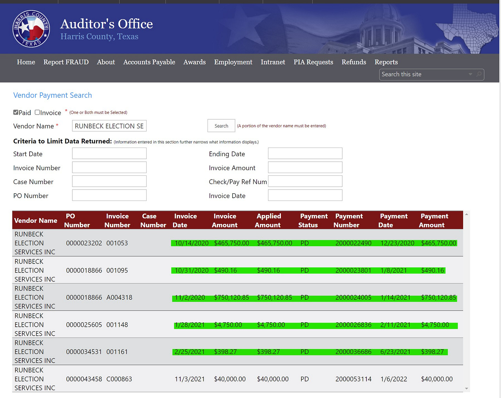Click the Case Number input field
The width and height of the screenshot is (501, 398).
point(109,181)
